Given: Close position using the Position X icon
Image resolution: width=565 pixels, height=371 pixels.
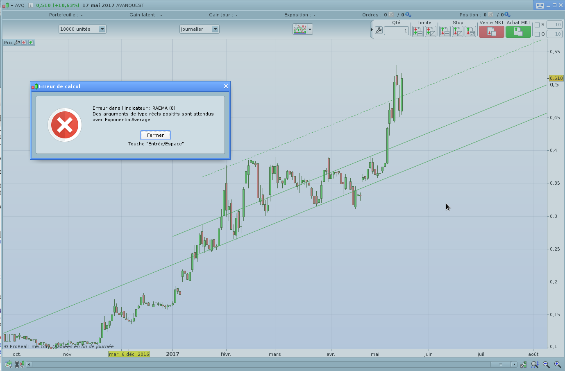Looking at the screenshot, I should pos(491,15).
